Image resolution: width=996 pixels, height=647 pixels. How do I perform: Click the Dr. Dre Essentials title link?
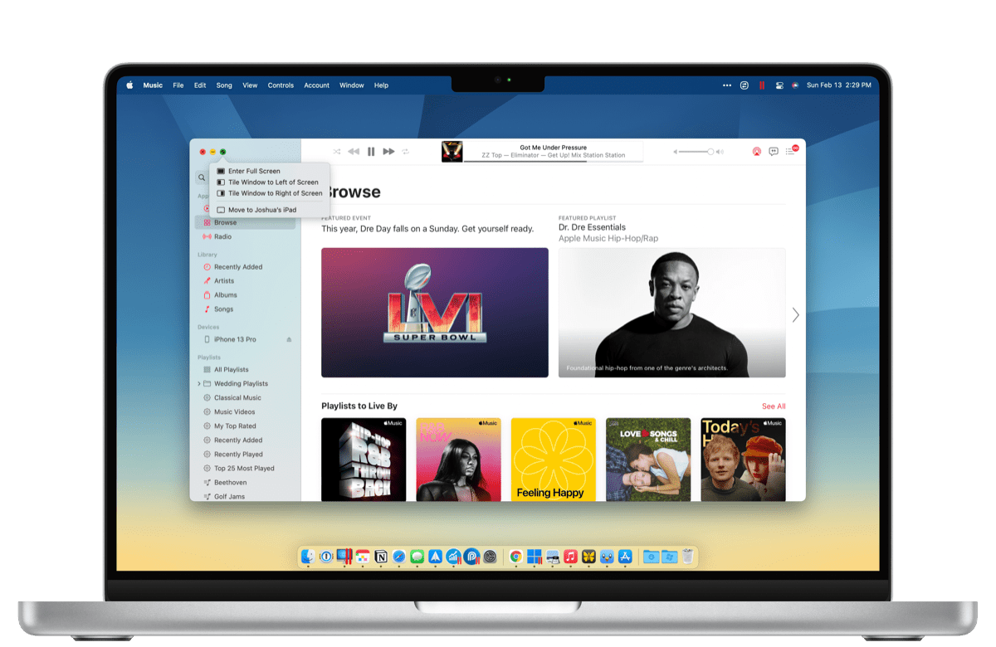pos(592,227)
